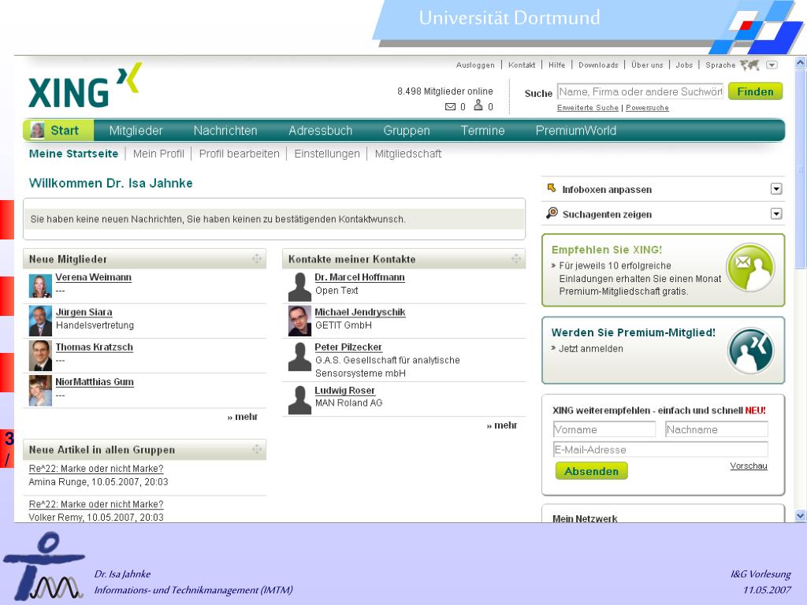Move the Kontakte meiner Kontakte box handle

point(515,258)
